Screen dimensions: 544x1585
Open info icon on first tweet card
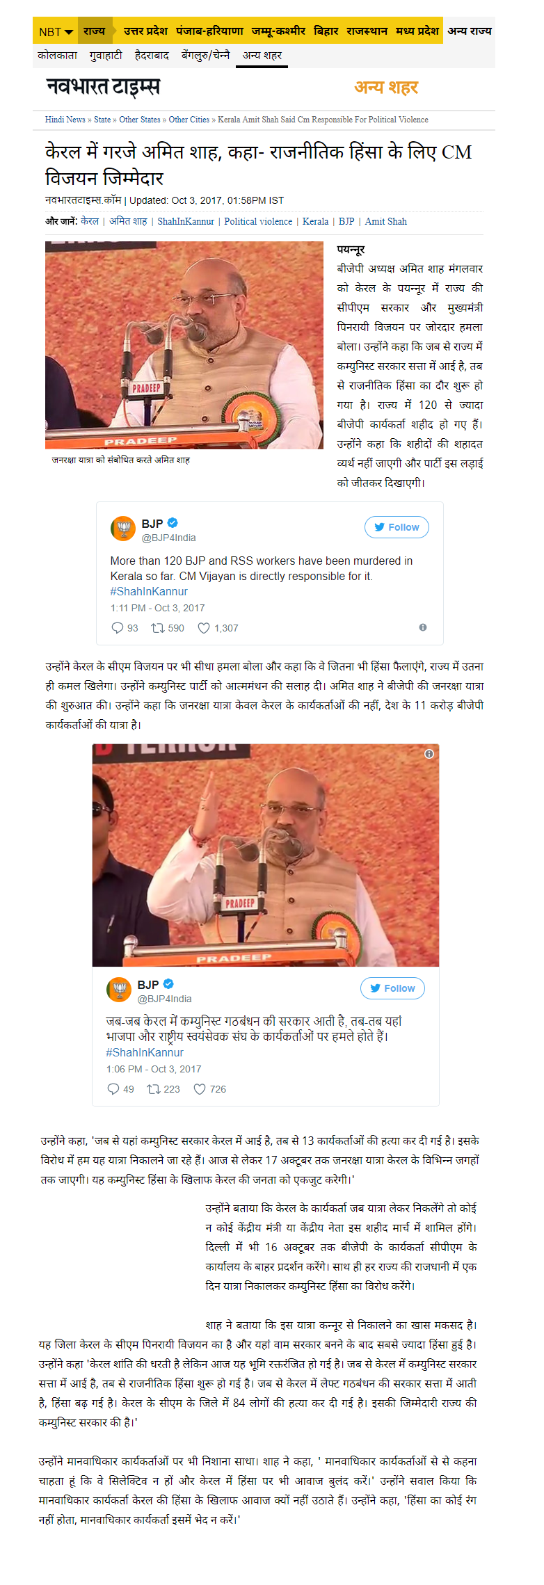pyautogui.click(x=422, y=627)
